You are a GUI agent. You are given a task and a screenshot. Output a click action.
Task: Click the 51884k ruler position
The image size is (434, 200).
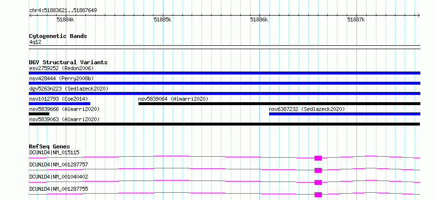click(x=66, y=19)
